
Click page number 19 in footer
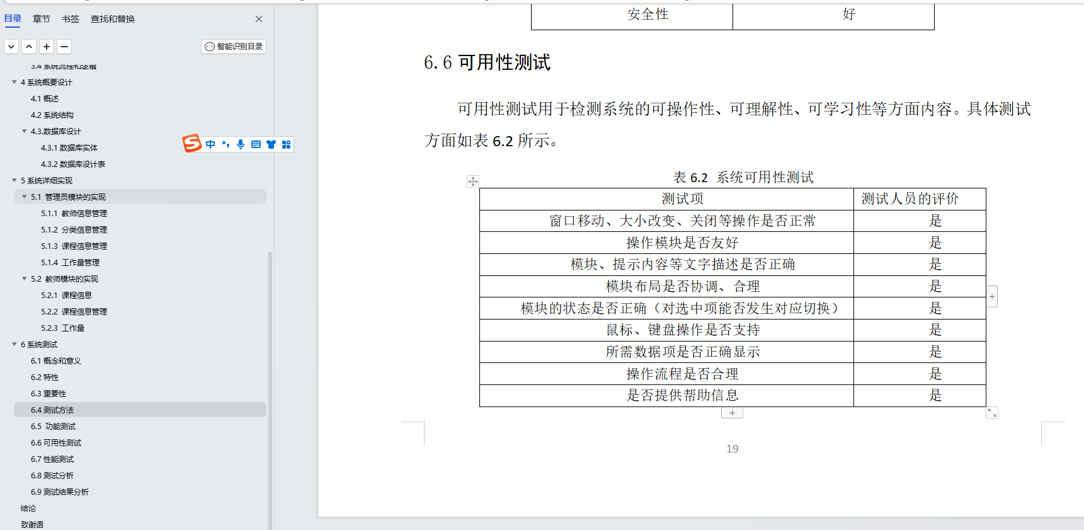pos(732,449)
